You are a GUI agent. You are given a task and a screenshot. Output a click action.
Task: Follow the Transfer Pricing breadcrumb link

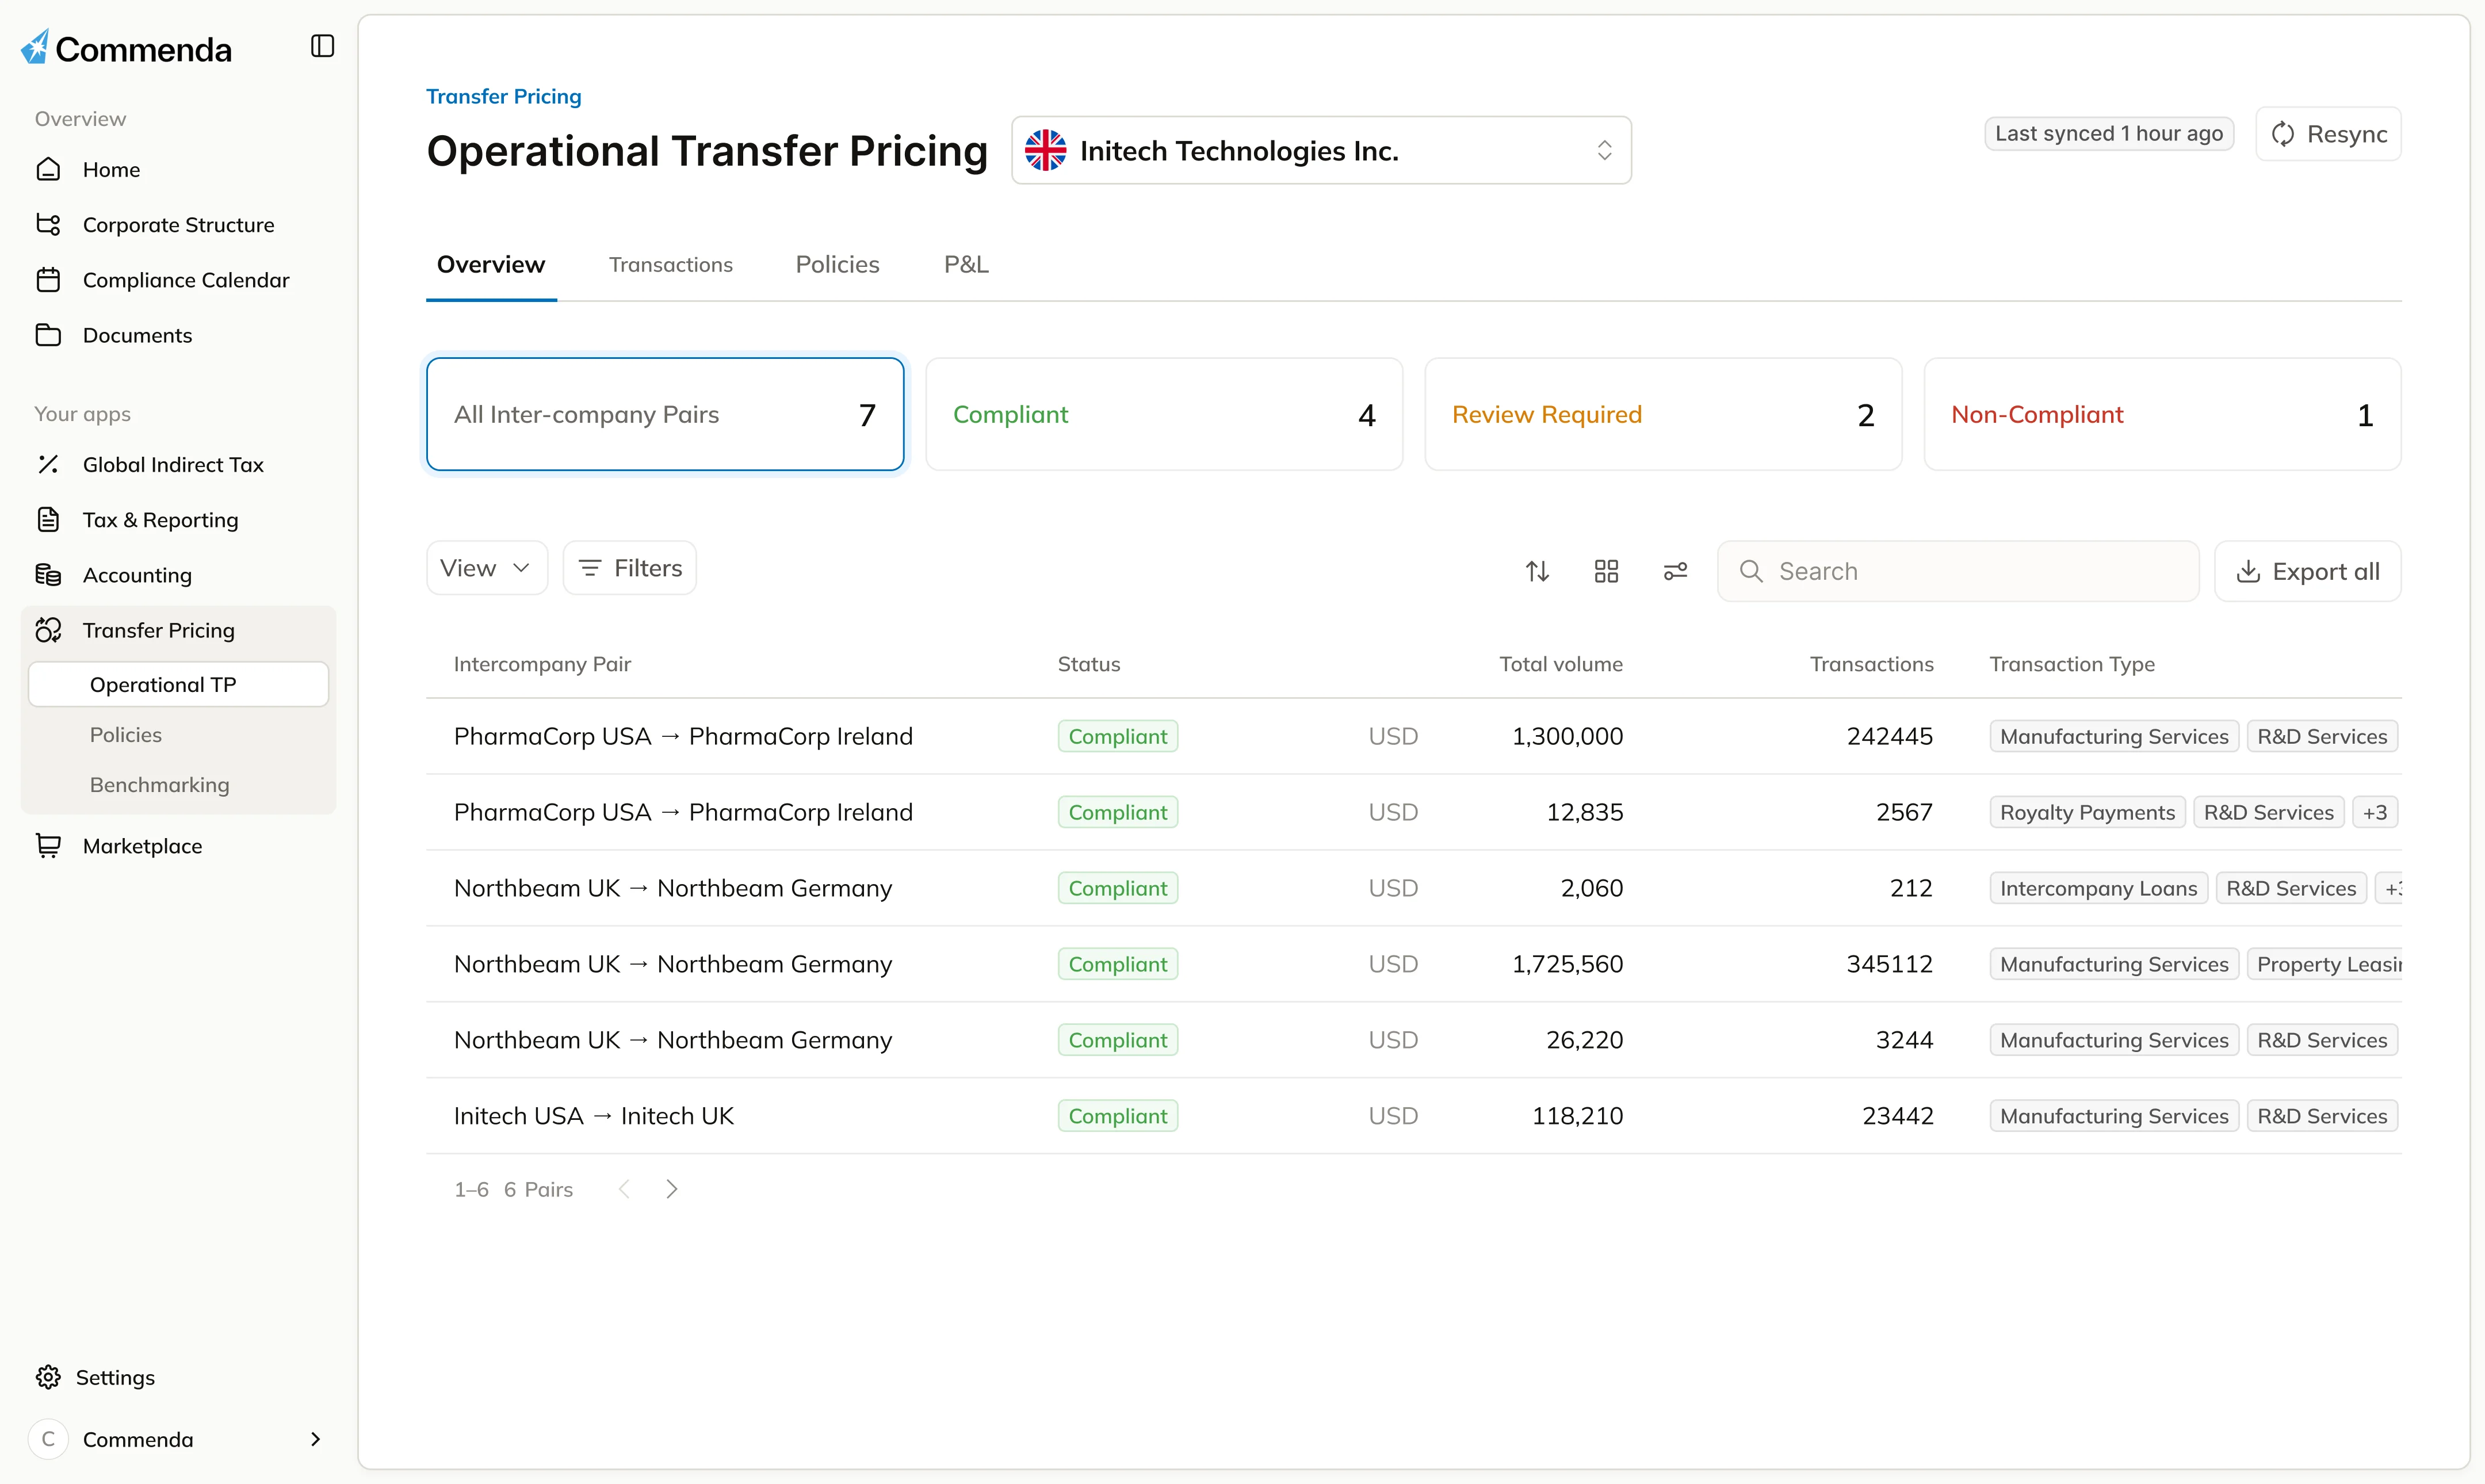click(x=503, y=96)
